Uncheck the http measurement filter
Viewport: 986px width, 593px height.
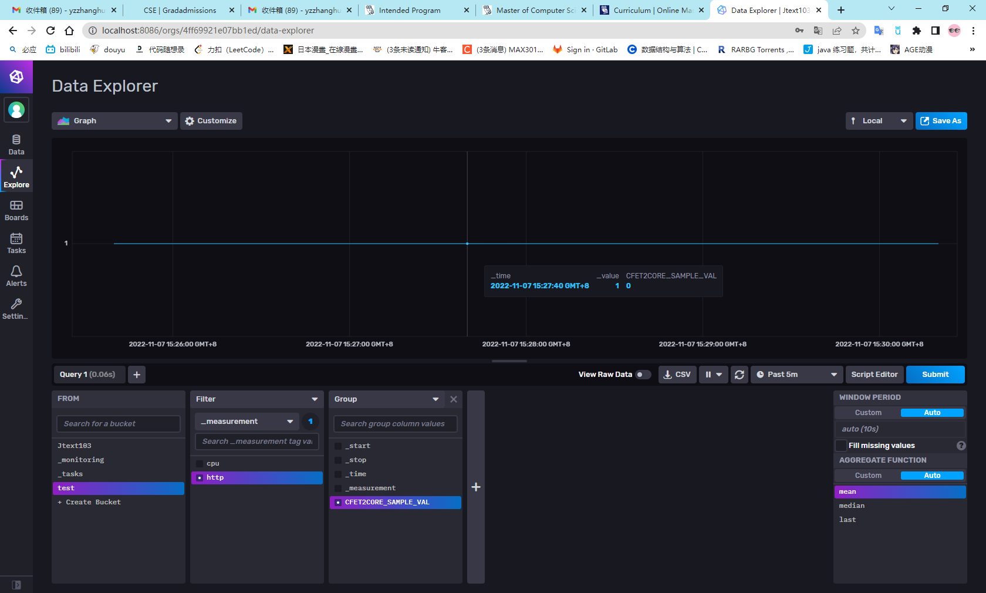coord(200,478)
